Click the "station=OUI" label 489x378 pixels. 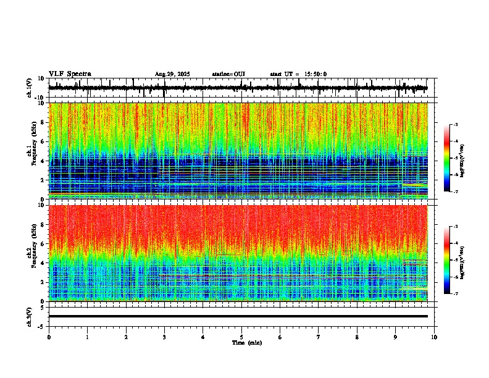click(x=228, y=74)
